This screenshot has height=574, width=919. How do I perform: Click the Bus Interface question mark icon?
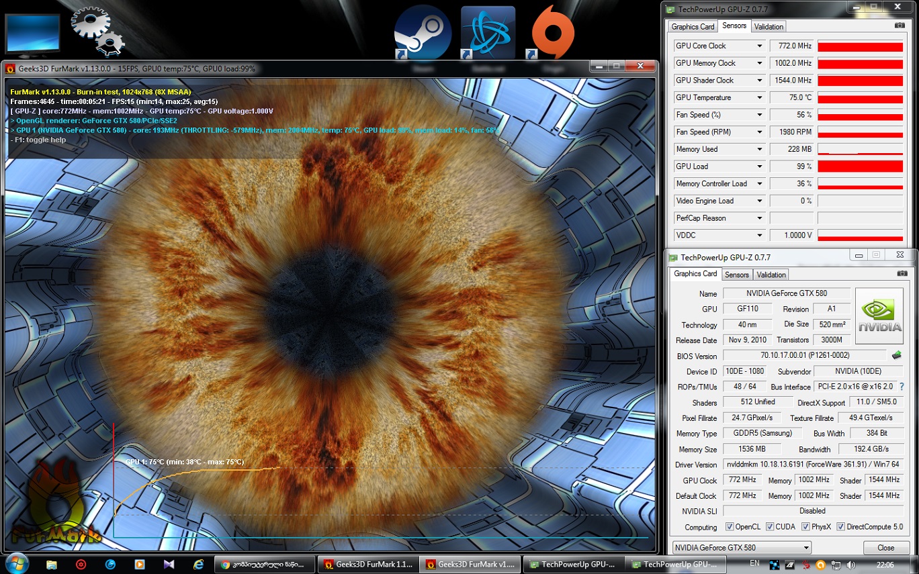902,387
